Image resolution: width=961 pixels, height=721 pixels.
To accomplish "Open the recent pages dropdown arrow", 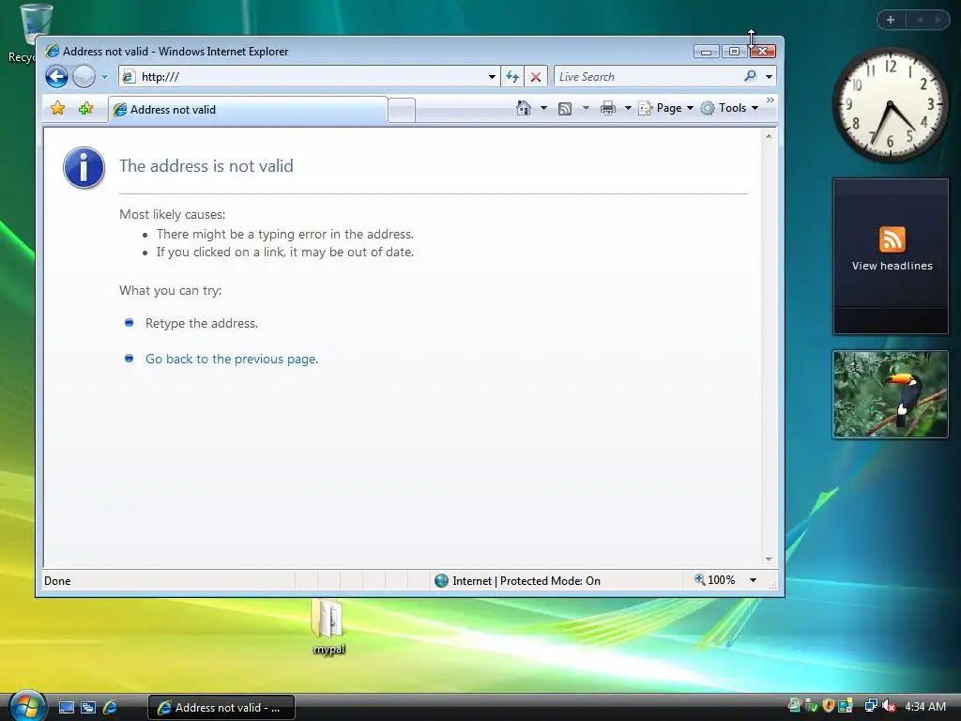I will tap(104, 77).
